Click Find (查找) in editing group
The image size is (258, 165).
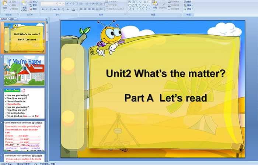188,1
